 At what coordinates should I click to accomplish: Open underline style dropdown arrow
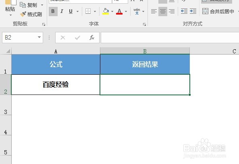(x=77, y=11)
